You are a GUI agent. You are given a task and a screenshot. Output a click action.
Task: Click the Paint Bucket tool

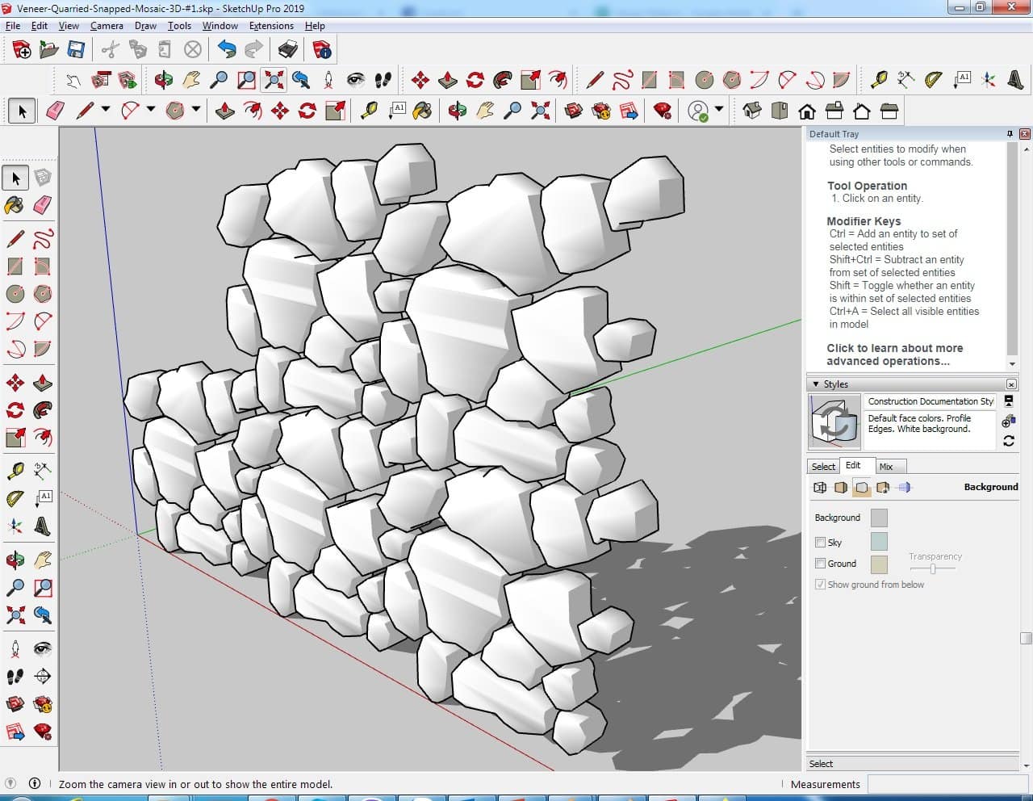click(x=15, y=205)
